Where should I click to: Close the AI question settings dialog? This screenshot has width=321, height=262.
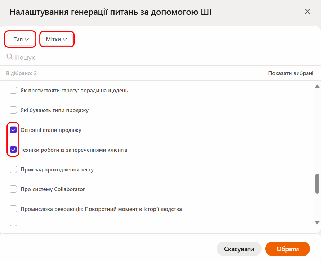pyautogui.click(x=307, y=12)
